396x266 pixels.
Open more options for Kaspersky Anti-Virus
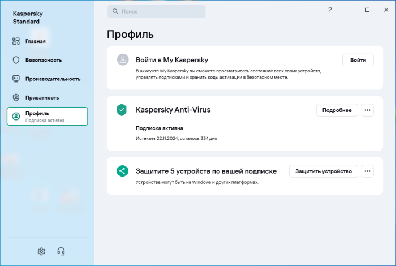367,110
